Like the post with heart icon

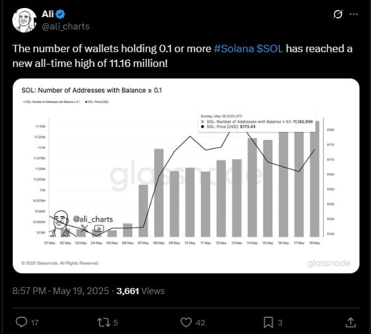click(x=186, y=322)
